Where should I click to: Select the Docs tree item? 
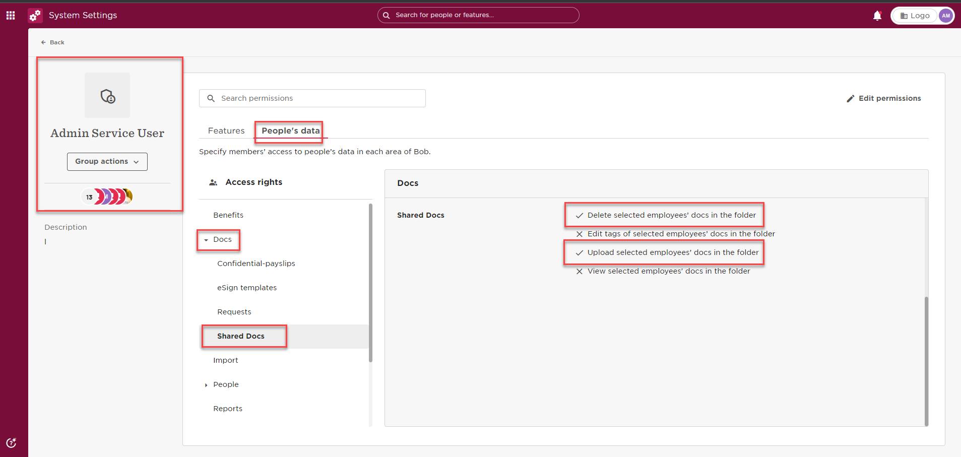click(x=222, y=239)
